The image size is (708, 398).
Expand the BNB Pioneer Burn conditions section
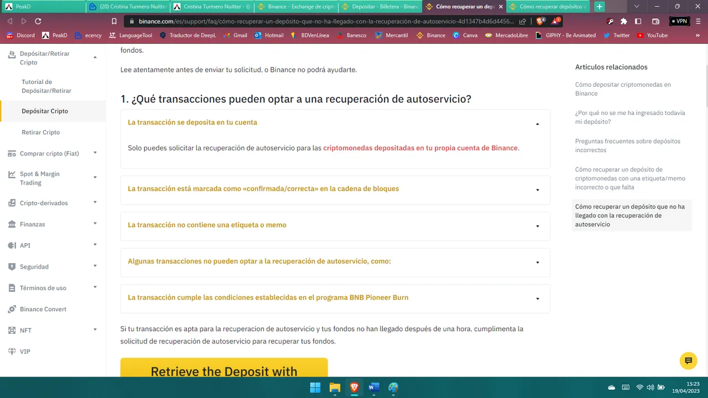pyautogui.click(x=335, y=298)
